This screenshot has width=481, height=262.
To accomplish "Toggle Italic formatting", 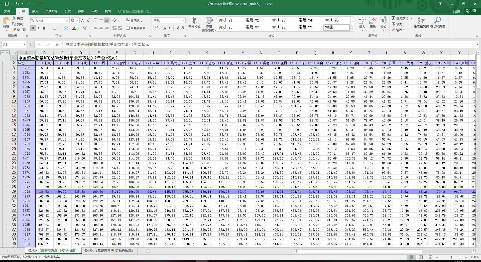I will coord(38,28).
